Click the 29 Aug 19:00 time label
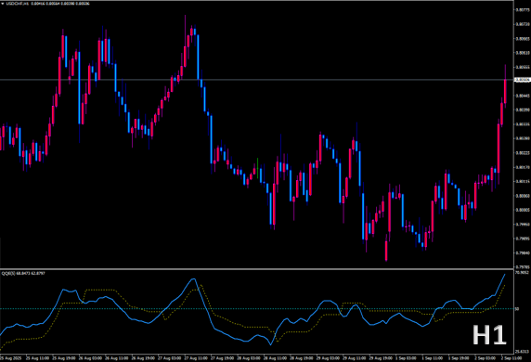531x362 pixels. [381, 358]
